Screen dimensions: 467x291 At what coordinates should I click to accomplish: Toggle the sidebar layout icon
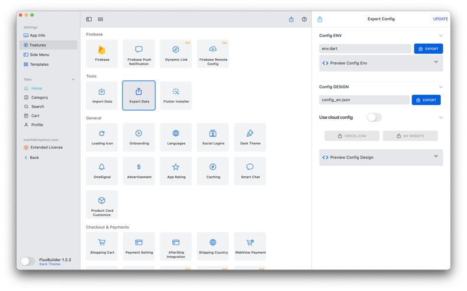89,19
